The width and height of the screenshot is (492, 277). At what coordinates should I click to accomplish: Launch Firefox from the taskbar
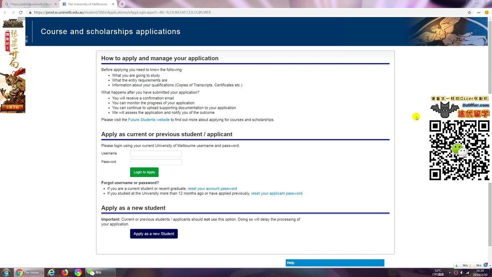pos(65,272)
